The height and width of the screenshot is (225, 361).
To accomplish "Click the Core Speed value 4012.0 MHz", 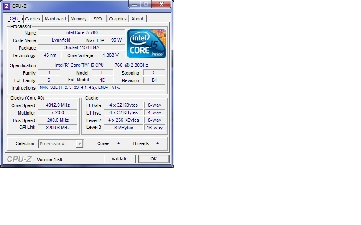I will (58, 105).
